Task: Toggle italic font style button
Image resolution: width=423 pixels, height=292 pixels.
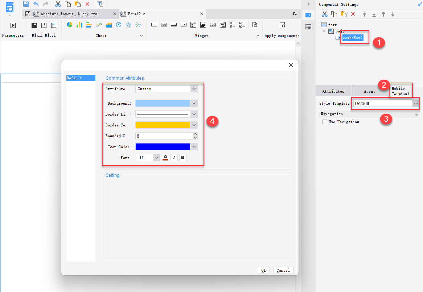Action: [x=174, y=158]
